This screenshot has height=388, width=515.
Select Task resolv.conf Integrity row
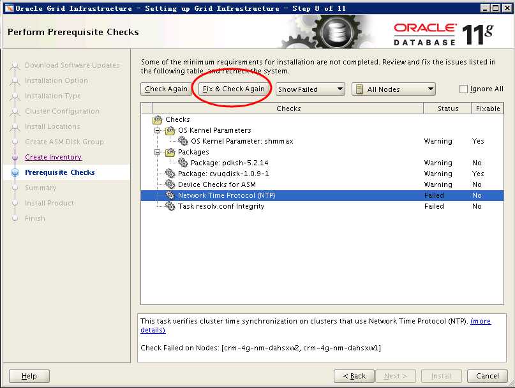tap(322, 206)
